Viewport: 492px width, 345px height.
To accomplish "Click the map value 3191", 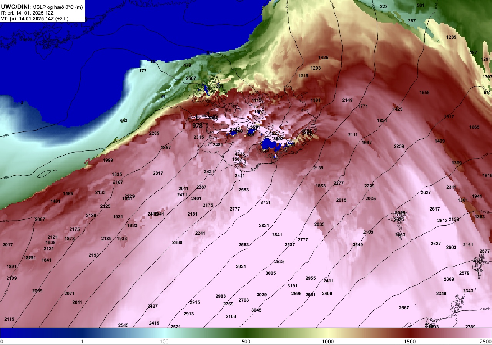I will pos(293,286).
